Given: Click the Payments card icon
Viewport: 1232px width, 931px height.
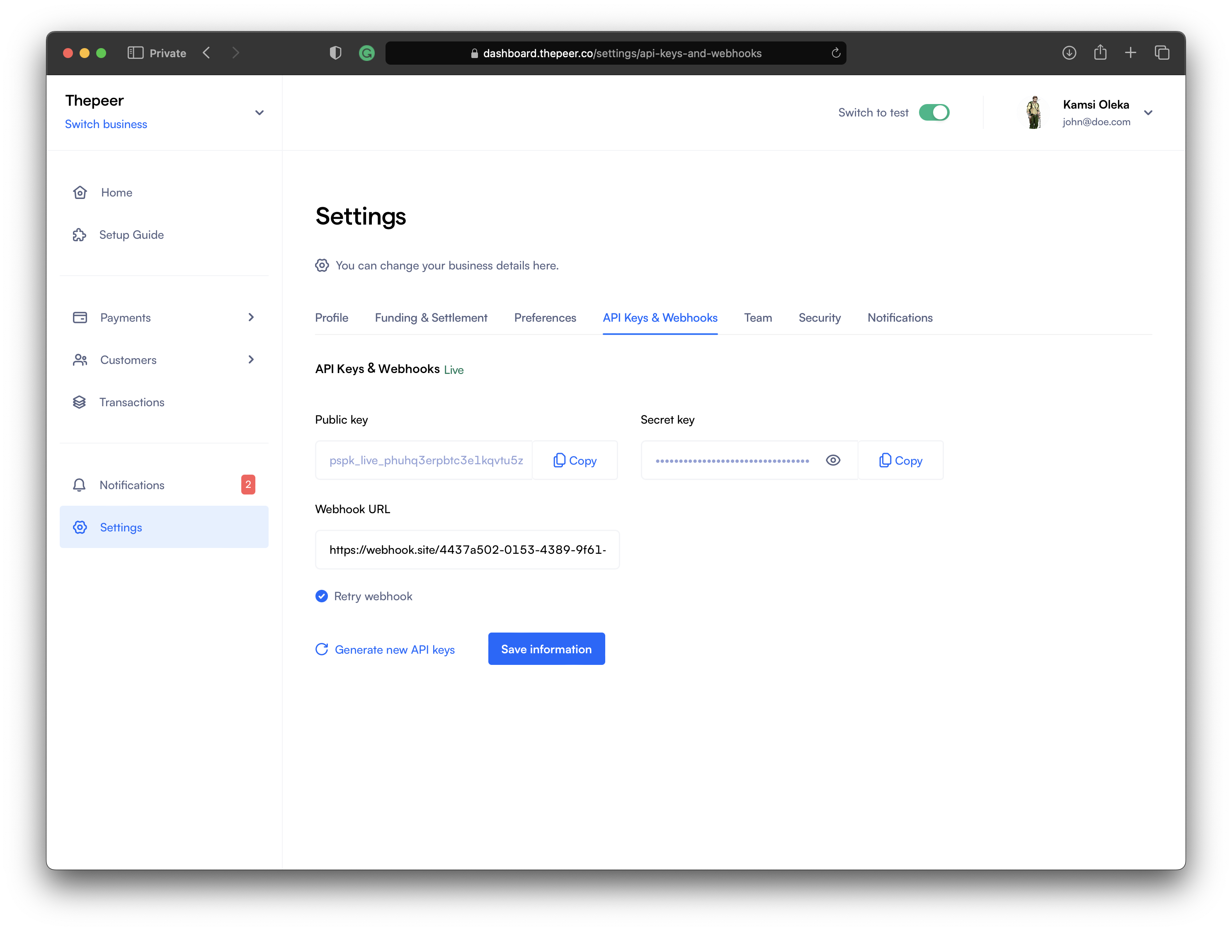Looking at the screenshot, I should (80, 318).
